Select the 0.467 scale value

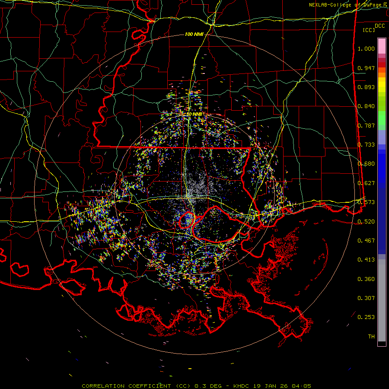pyautogui.click(x=366, y=241)
